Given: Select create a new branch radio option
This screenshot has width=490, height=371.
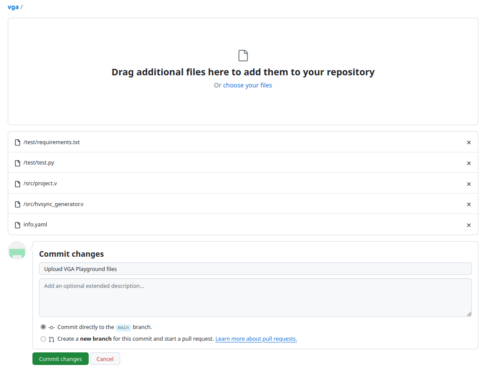Looking at the screenshot, I should point(43,339).
